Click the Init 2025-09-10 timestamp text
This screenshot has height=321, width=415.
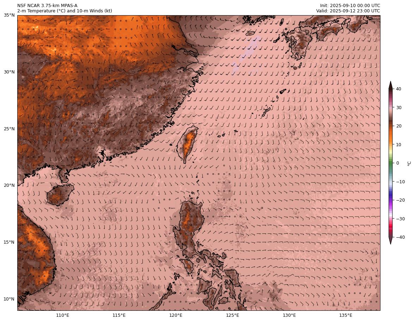350,6
